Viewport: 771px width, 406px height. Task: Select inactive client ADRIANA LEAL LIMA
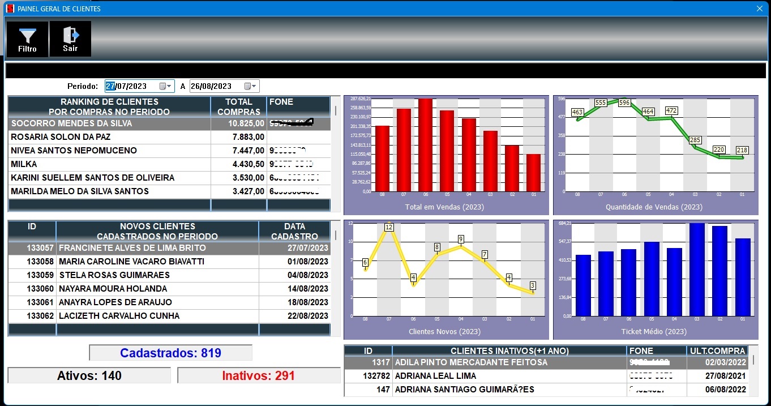tap(546, 376)
